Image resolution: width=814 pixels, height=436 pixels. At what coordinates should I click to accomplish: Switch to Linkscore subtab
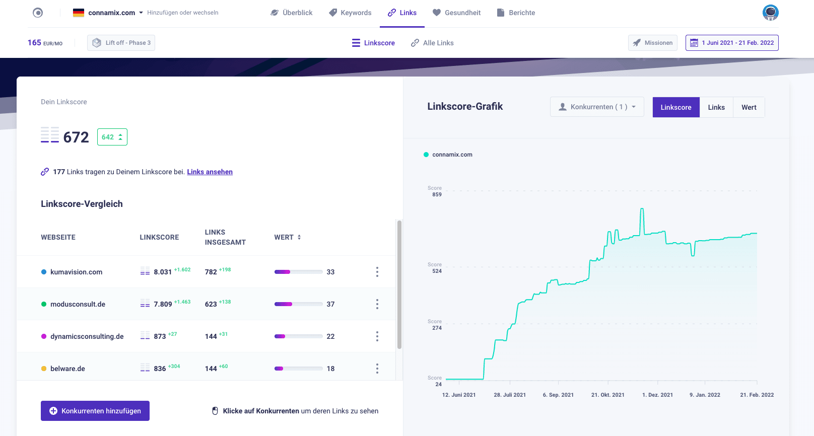[x=373, y=43]
